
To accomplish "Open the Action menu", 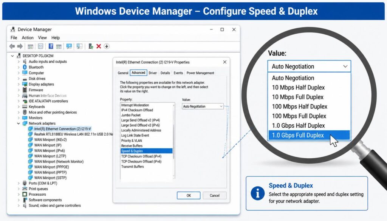I will click(x=27, y=38).
